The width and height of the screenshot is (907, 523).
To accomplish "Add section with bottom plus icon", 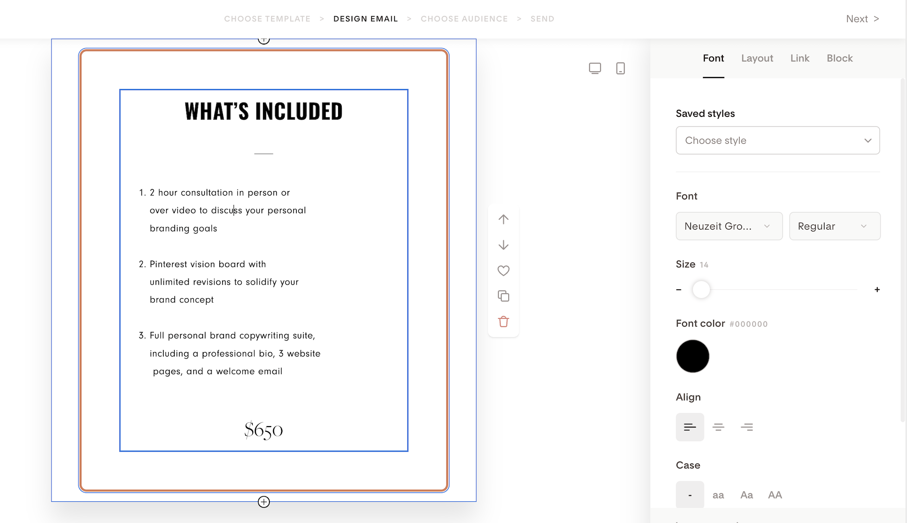I will pyautogui.click(x=263, y=502).
